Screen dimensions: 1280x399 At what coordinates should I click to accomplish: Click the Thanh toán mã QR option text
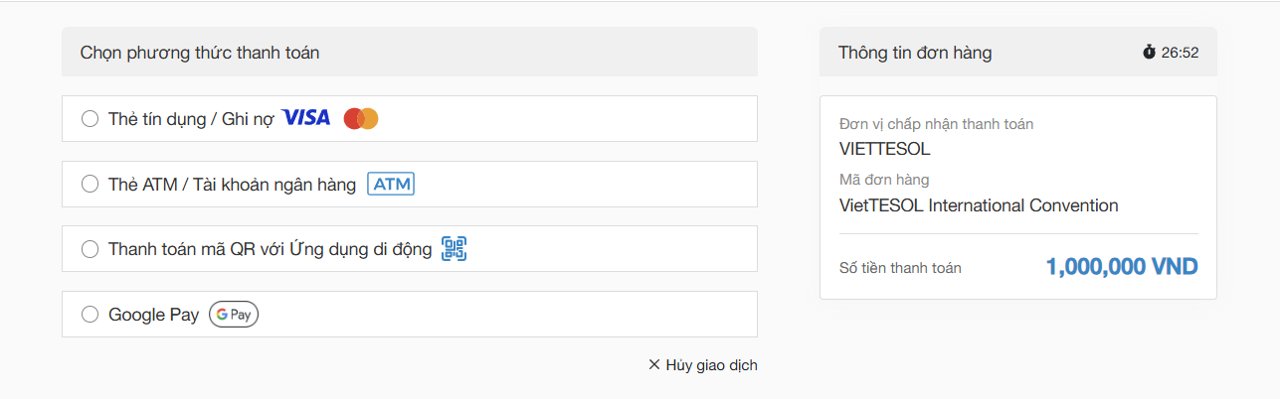(271, 249)
